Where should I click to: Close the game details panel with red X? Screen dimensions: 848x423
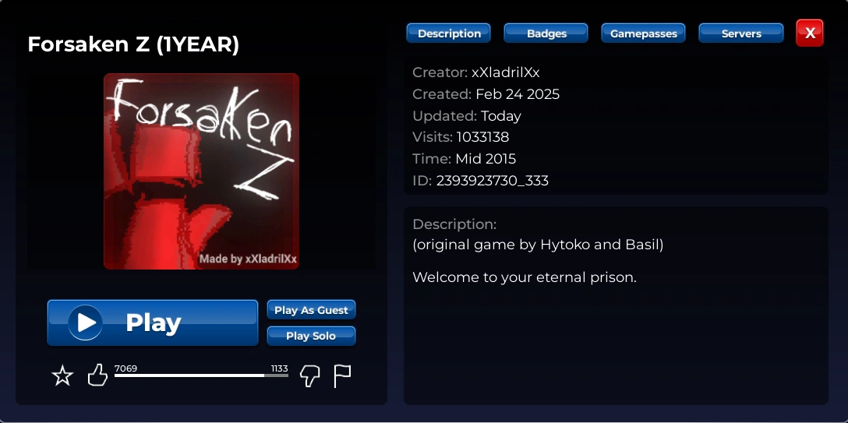[x=810, y=33]
